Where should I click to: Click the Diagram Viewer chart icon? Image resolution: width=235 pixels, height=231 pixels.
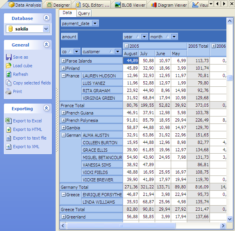click(154, 5)
